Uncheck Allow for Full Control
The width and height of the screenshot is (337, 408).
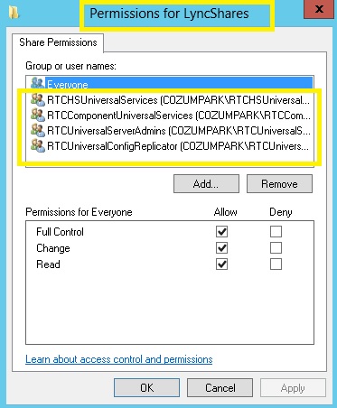221,232
